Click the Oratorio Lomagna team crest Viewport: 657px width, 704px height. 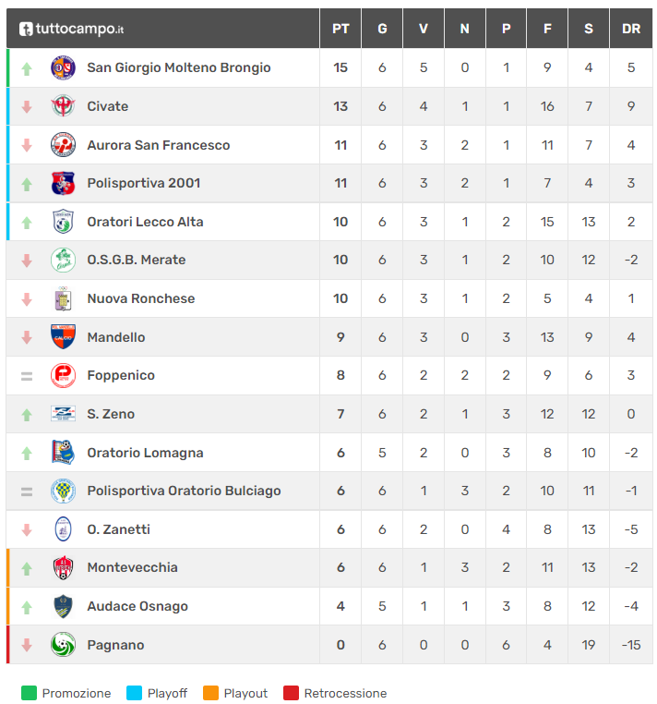click(x=63, y=453)
